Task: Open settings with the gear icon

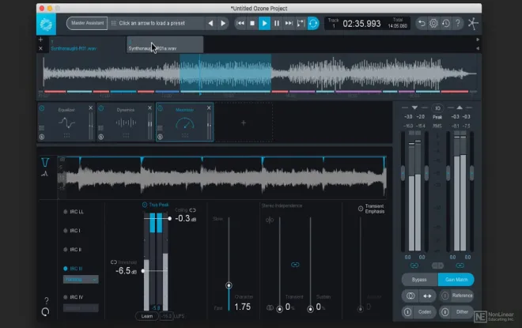Action: [433, 23]
